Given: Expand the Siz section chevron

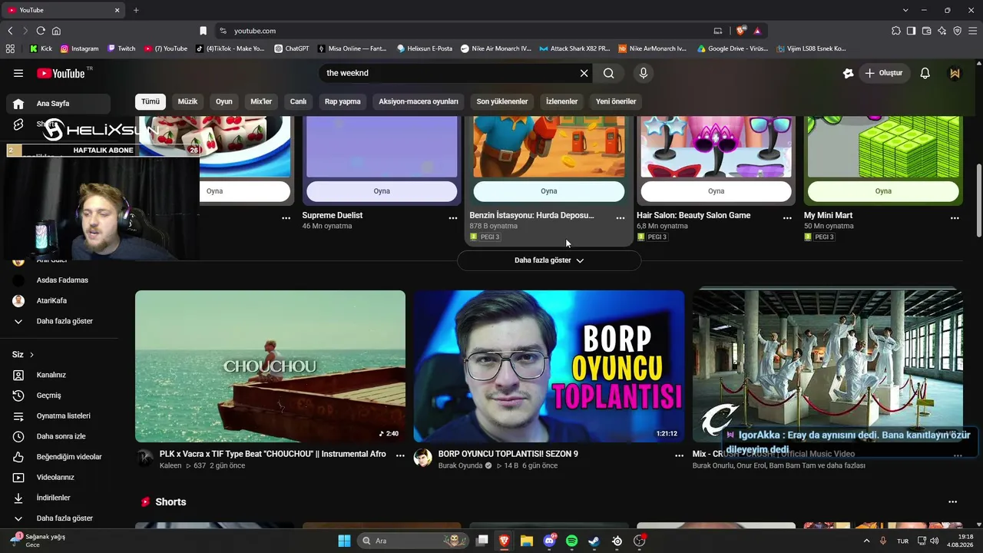Looking at the screenshot, I should 31,355.
